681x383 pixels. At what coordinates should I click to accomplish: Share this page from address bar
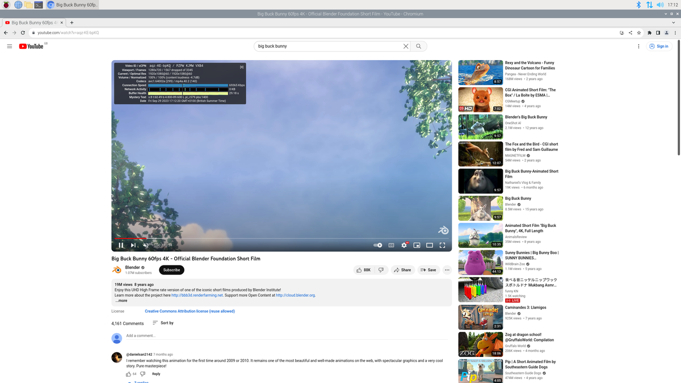click(x=630, y=32)
